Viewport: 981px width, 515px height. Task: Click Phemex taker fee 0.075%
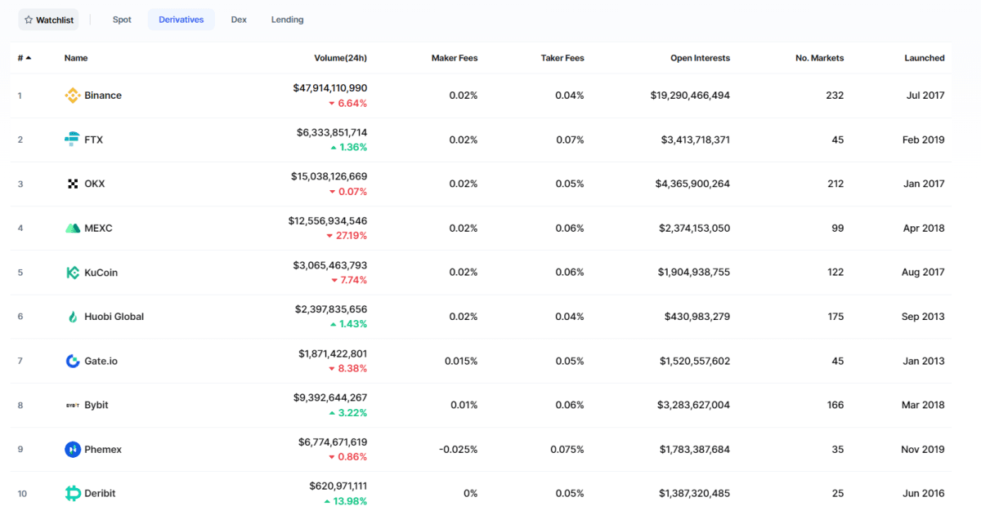coord(567,449)
